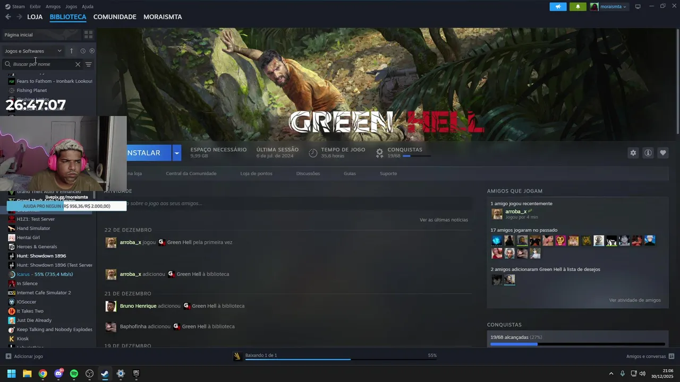Go forward with the right arrow
This screenshot has height=382, width=680.
19,17
